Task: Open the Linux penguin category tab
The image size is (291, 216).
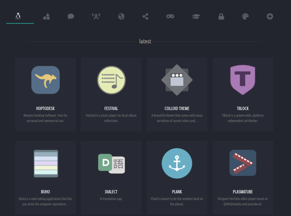Action: pyautogui.click(x=18, y=16)
